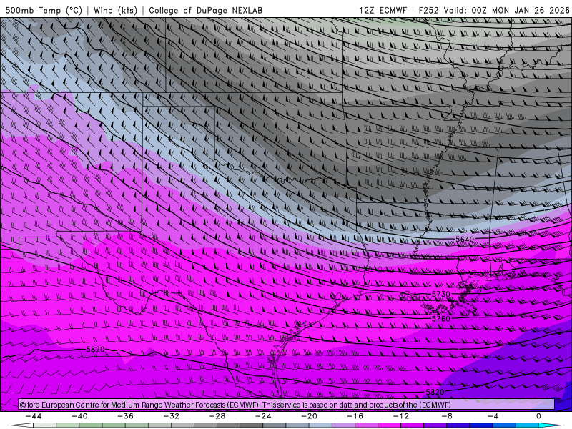
Task: Select the -40 color scale label
Action: (x=79, y=416)
